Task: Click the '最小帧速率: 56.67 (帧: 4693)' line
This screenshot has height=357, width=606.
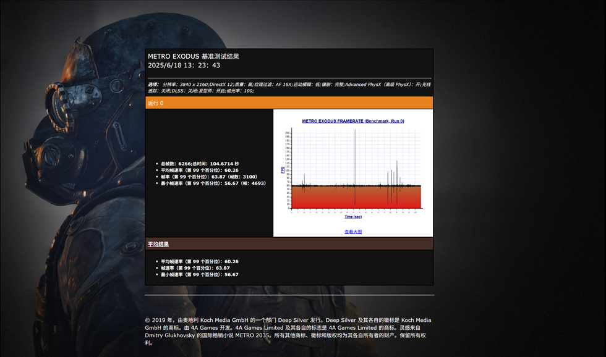Action: (x=213, y=183)
